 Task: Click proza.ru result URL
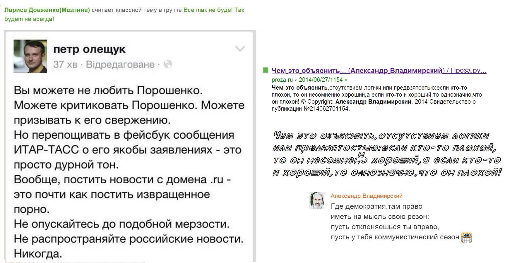[x=307, y=80]
